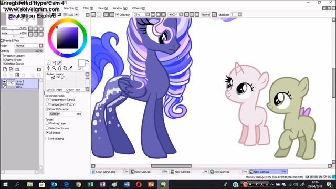Screen dimensions: 336x189
Task: Open the View menu
Action: (103, 8)
